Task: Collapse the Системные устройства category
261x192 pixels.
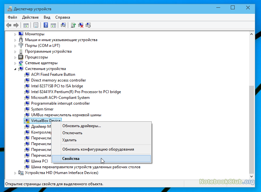Action: [15, 69]
